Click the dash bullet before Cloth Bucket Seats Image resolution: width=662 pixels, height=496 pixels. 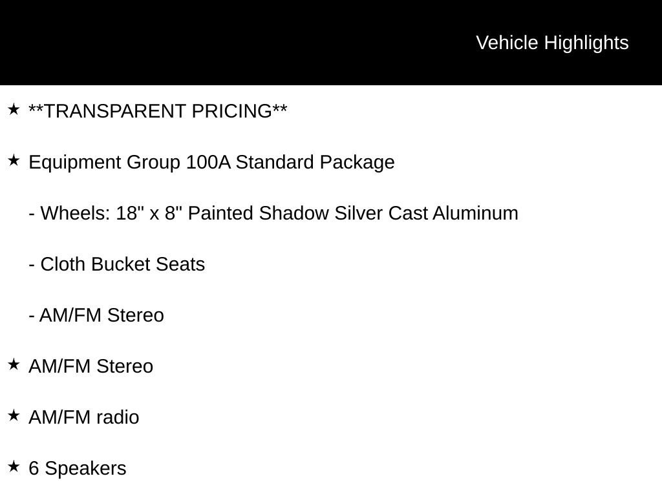pyautogui.click(x=32, y=265)
